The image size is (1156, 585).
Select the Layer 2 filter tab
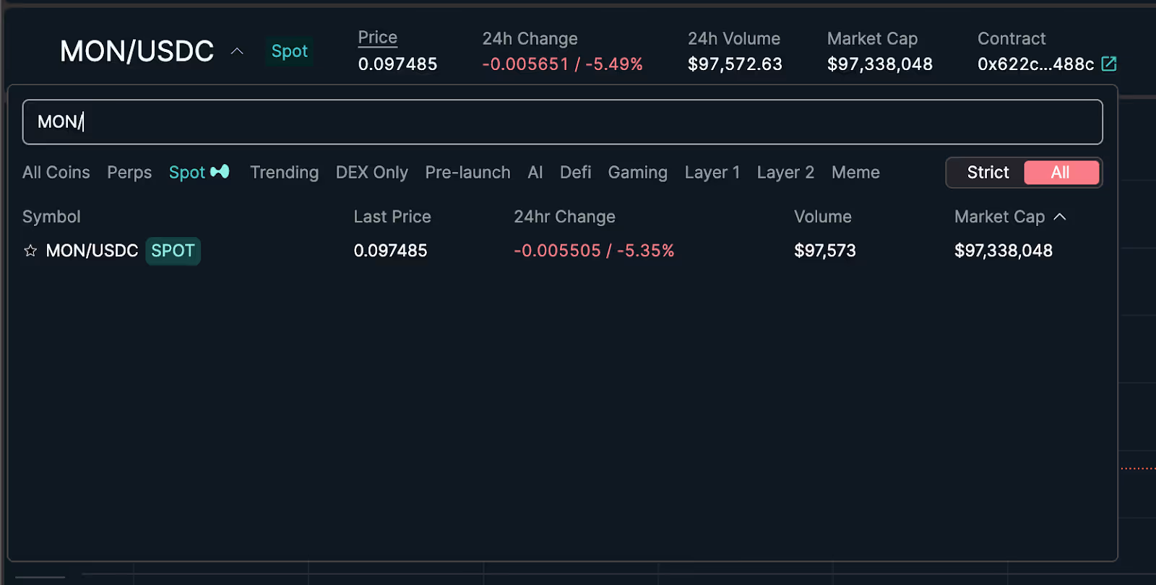[785, 173]
